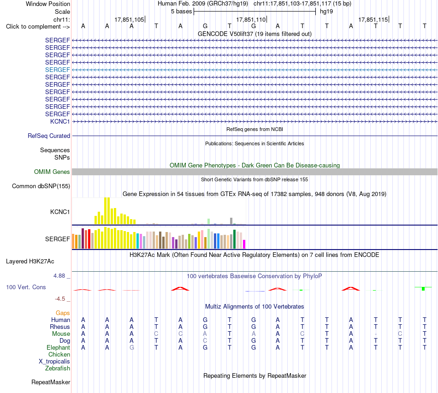
Task: Click the chr11: ruler label
Action: 61,19
